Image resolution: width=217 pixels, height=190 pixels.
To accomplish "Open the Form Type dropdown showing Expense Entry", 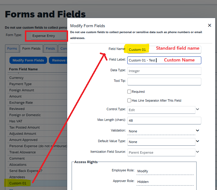I will (x=49, y=36).
